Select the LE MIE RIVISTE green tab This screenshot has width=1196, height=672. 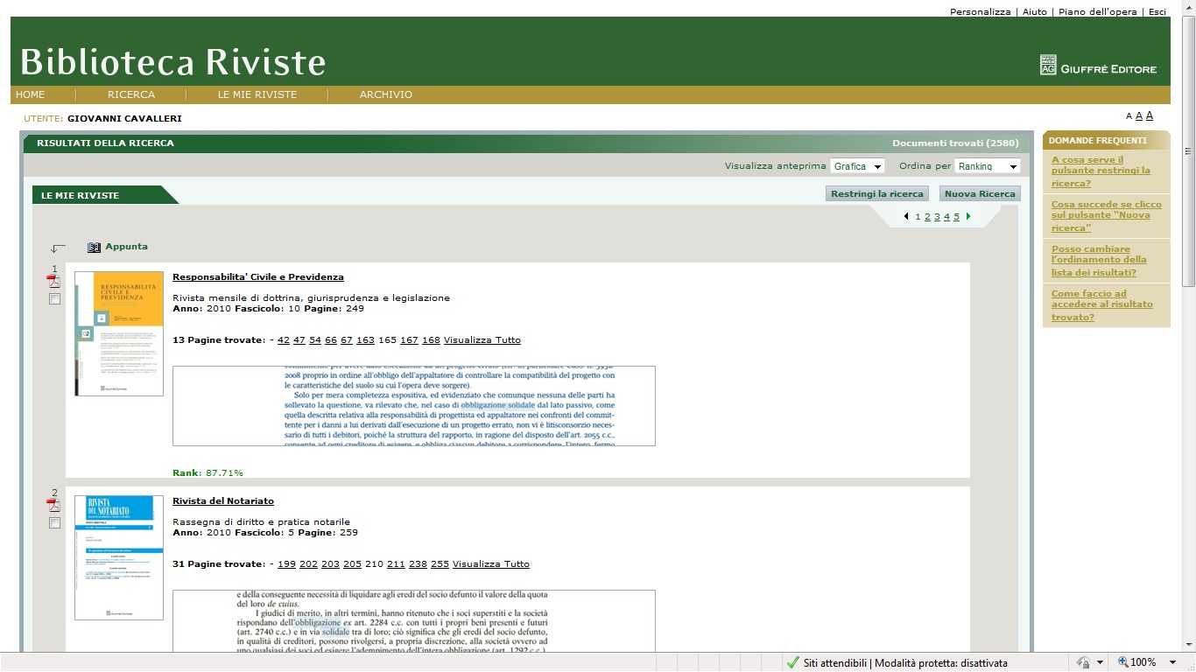[x=103, y=195]
